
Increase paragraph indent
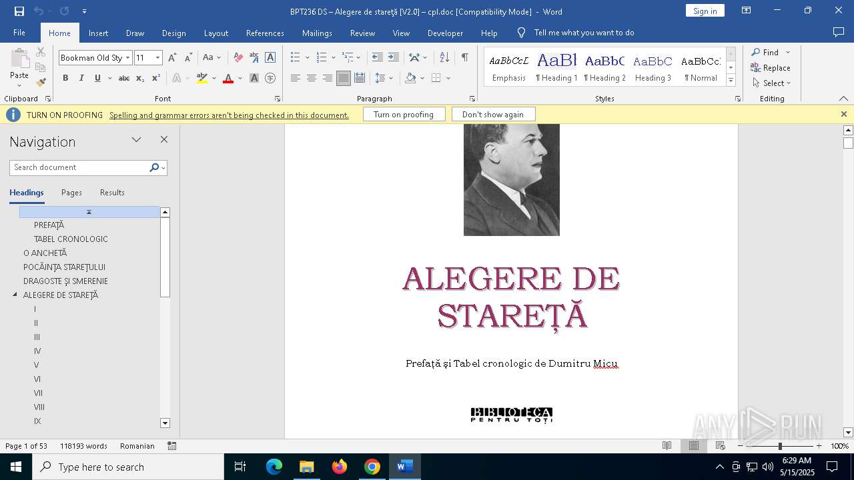pos(394,58)
